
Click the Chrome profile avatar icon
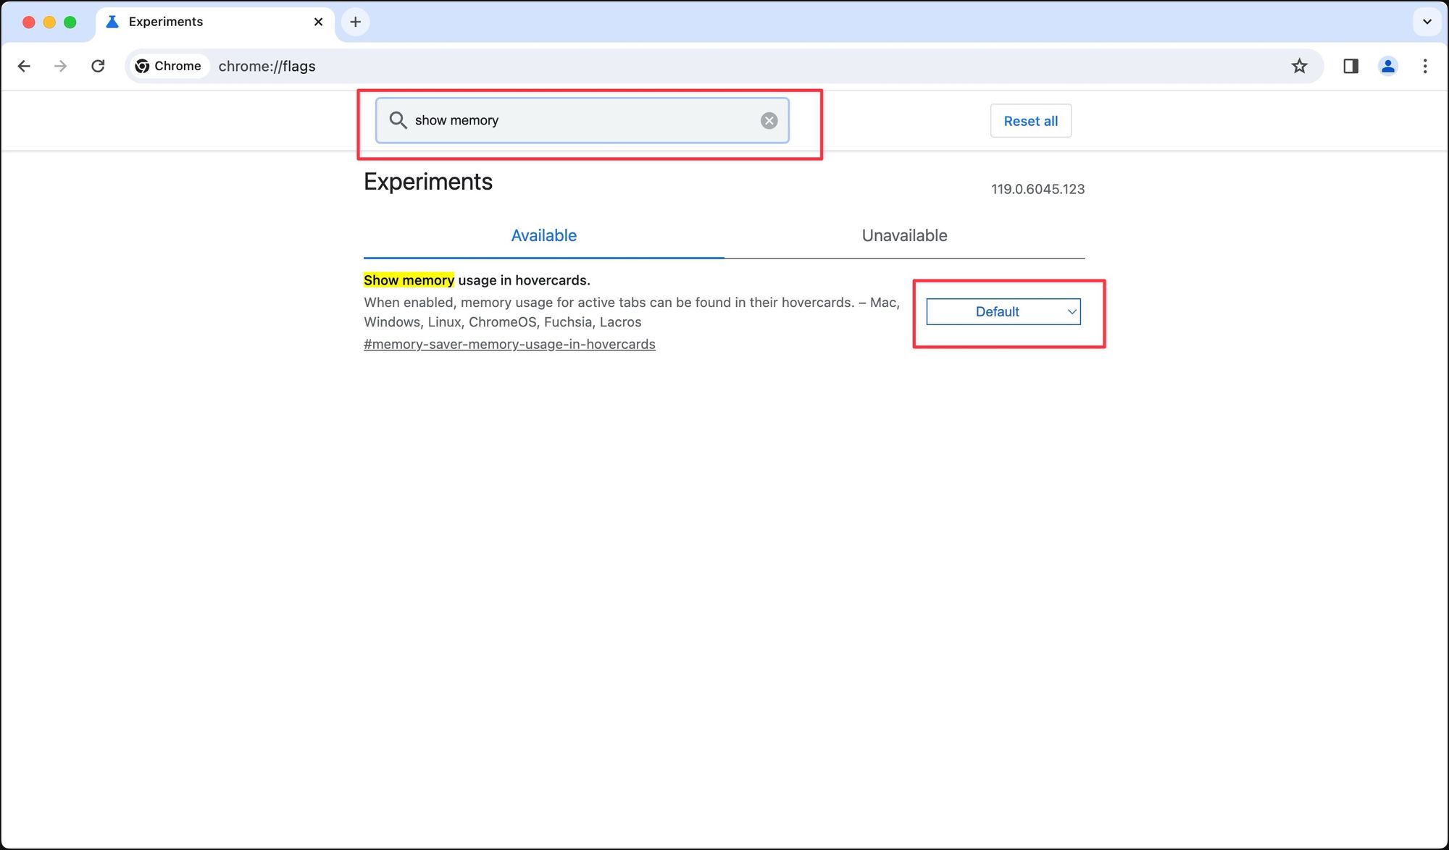[1387, 66]
